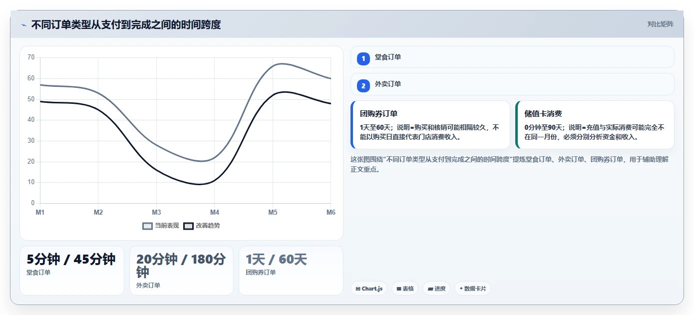Screen dimensions: 694x315
Task: Click 外卖订单 label under the stat
Action: 148,286
